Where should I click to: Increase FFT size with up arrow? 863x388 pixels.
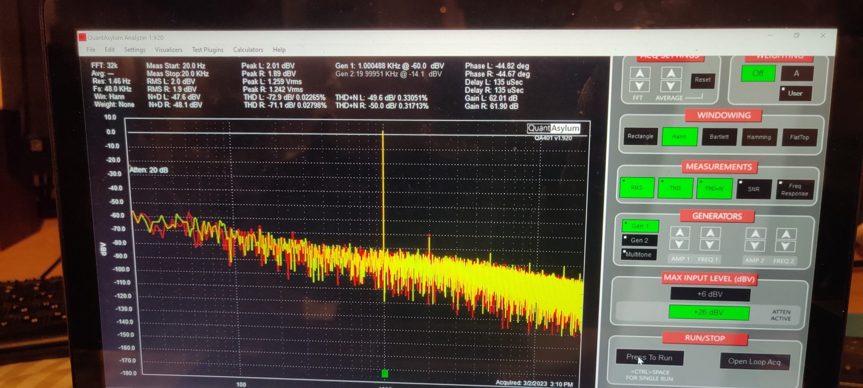coord(640,73)
